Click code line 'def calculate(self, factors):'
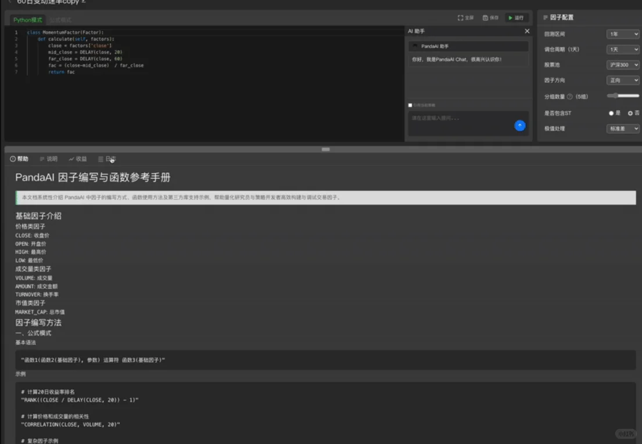 pyautogui.click(x=76, y=39)
